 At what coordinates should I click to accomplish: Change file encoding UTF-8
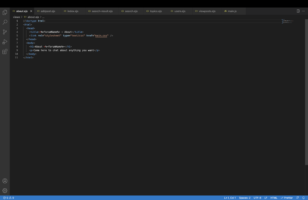pyautogui.click(x=257, y=198)
